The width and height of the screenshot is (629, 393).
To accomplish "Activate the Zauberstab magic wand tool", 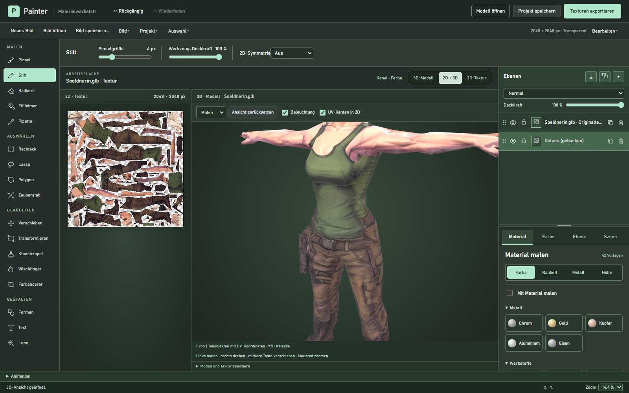I will click(29, 195).
